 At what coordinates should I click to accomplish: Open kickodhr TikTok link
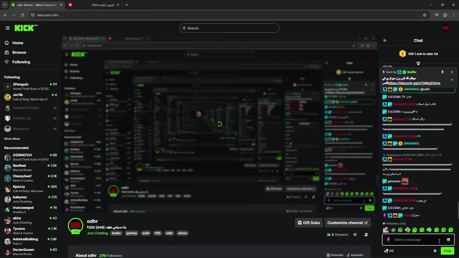[x=355, y=255]
